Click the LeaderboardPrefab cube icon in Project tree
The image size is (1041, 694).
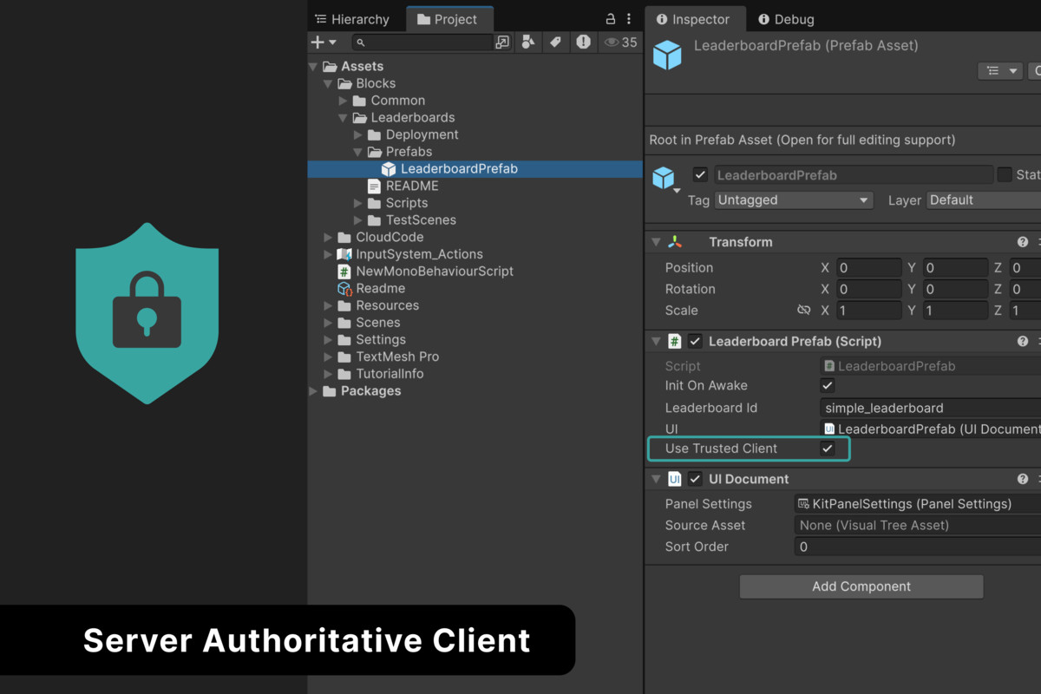point(389,169)
